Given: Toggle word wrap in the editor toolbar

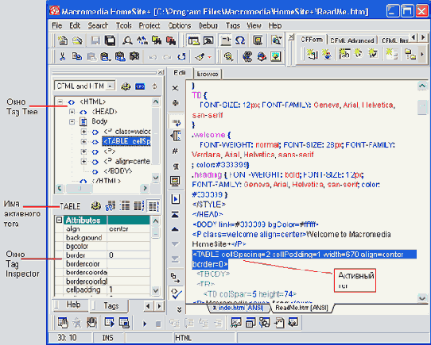Looking at the screenshot, I should (x=176, y=122).
